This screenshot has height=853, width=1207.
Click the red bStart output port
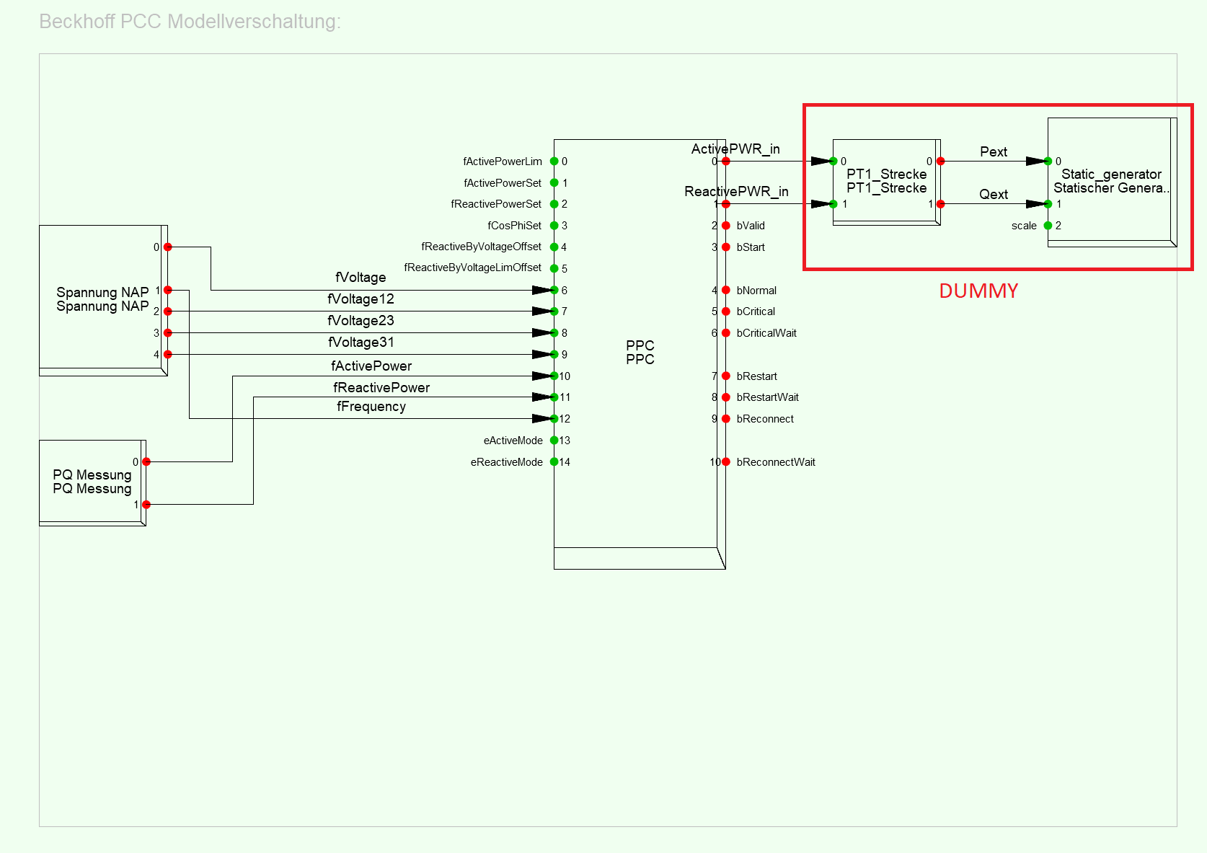726,247
